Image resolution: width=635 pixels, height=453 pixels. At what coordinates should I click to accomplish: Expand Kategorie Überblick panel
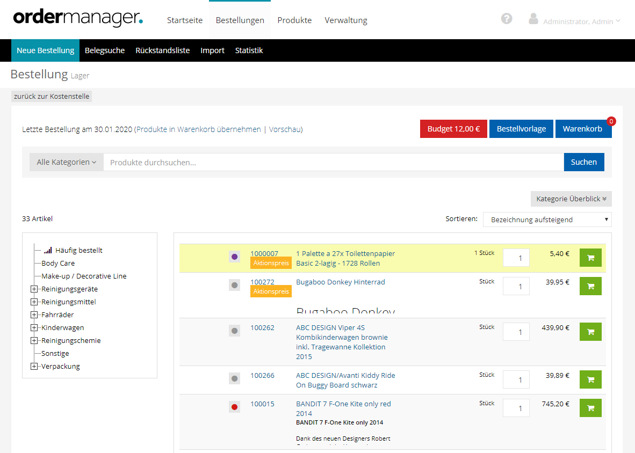[571, 199]
